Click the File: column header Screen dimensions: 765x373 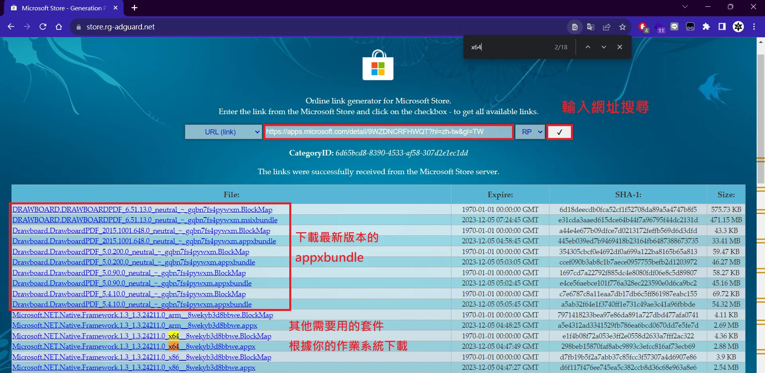[x=231, y=195]
